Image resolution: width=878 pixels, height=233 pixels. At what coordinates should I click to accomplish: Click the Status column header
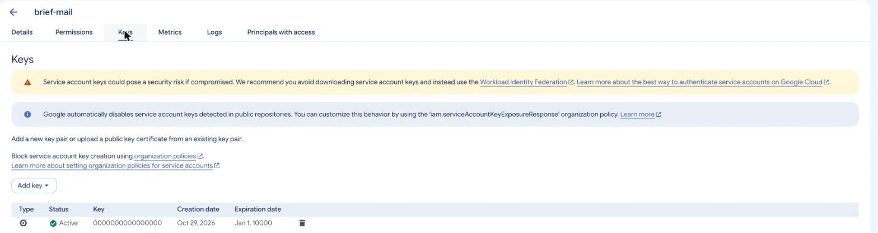(58, 210)
